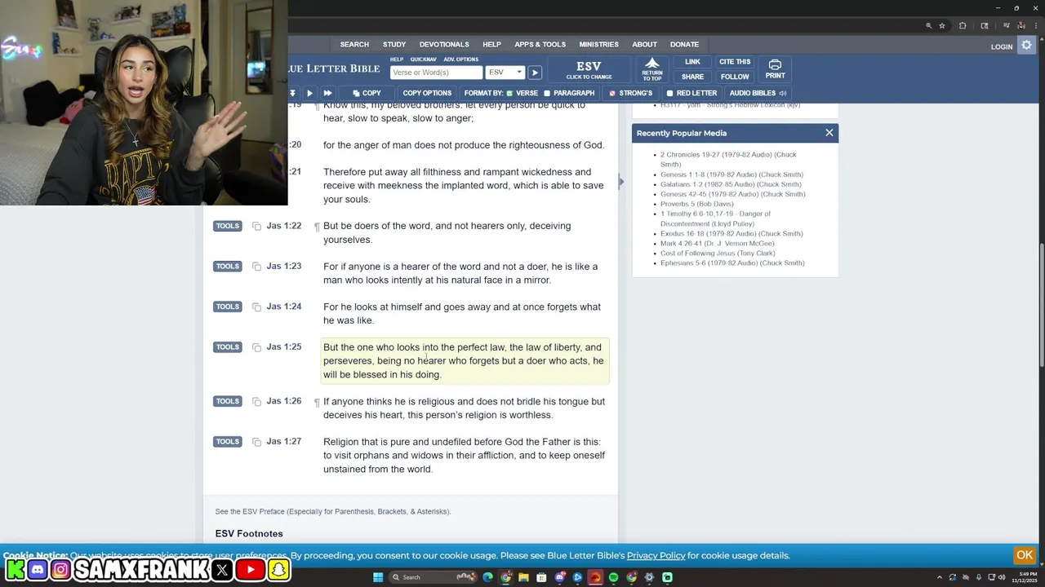Image resolution: width=1045 pixels, height=587 pixels.
Task: Copy icon next to Jas 1:24
Action: click(x=256, y=307)
